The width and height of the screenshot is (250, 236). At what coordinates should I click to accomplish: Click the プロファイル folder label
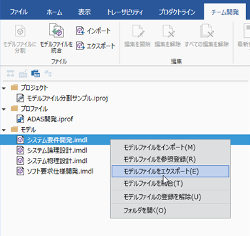[34, 109]
